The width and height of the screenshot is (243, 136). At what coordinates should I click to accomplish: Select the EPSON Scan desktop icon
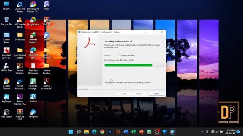point(6,68)
